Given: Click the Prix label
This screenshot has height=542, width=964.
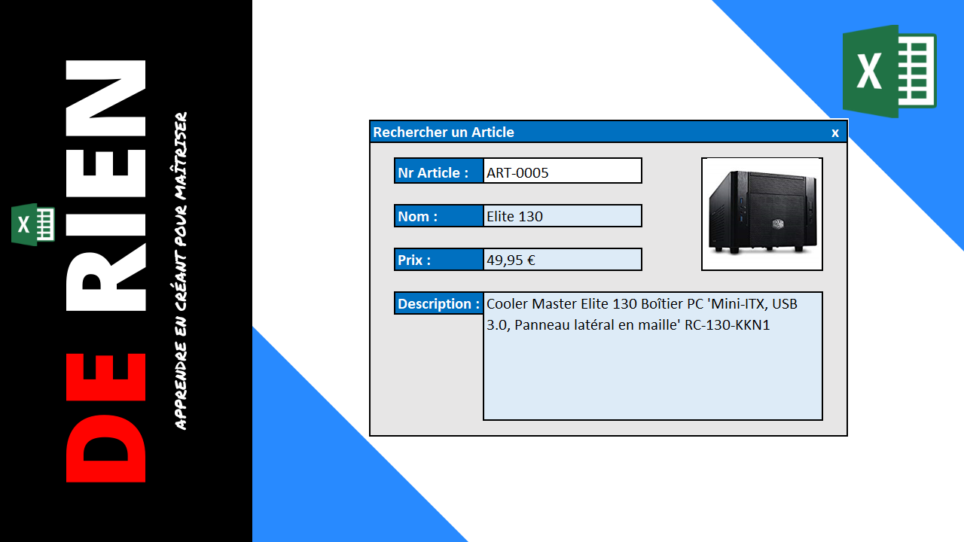Looking at the screenshot, I should (439, 260).
